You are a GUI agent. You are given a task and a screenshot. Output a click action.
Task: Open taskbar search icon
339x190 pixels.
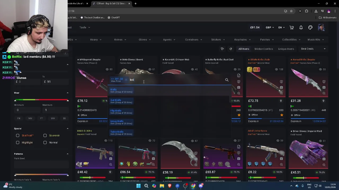click(x=146, y=186)
